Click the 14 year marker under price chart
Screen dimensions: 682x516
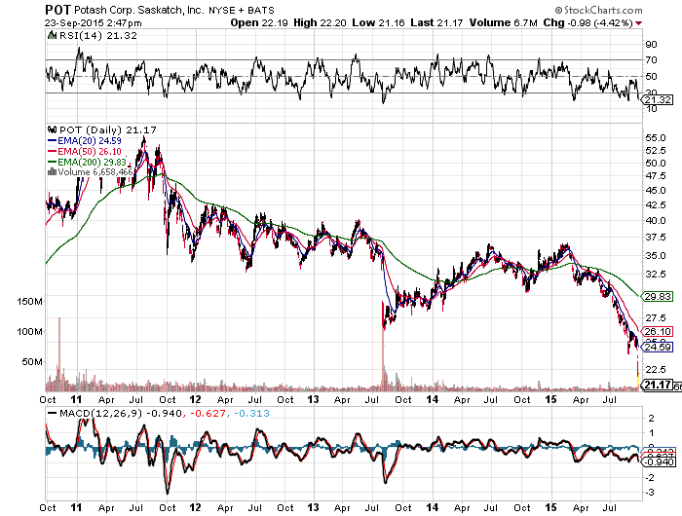coord(432,399)
